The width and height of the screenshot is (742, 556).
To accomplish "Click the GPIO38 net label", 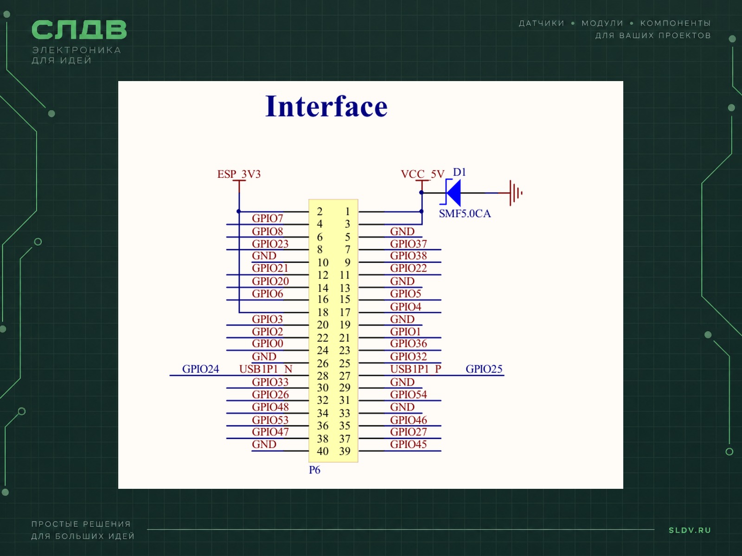I will tap(409, 256).
